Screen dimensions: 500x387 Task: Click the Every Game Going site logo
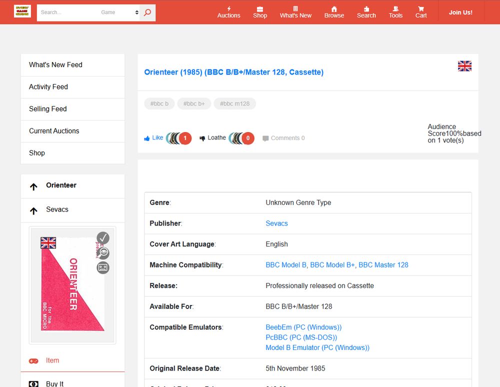click(22, 11)
